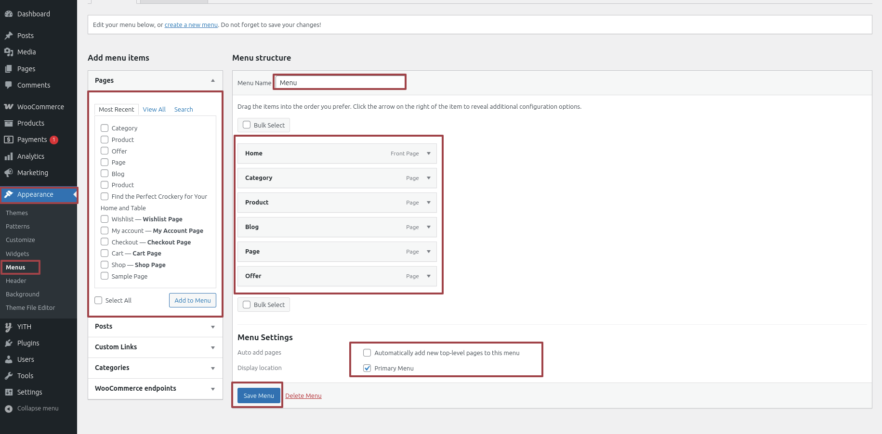Viewport: 882px width, 434px height.
Task: Check the Find the Perfect Crockery checkbox
Action: point(105,196)
